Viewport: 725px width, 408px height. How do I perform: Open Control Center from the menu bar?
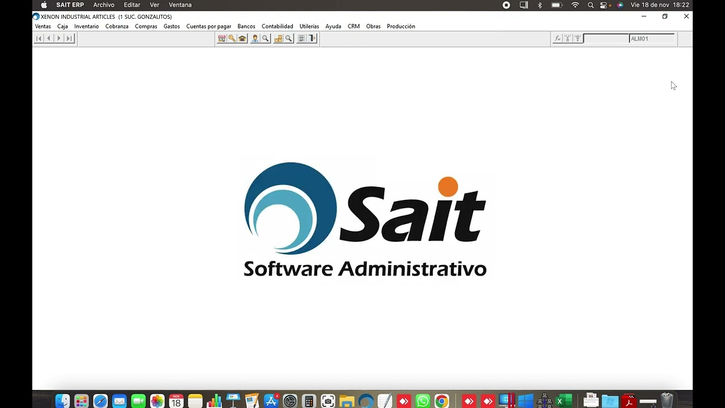(605, 5)
